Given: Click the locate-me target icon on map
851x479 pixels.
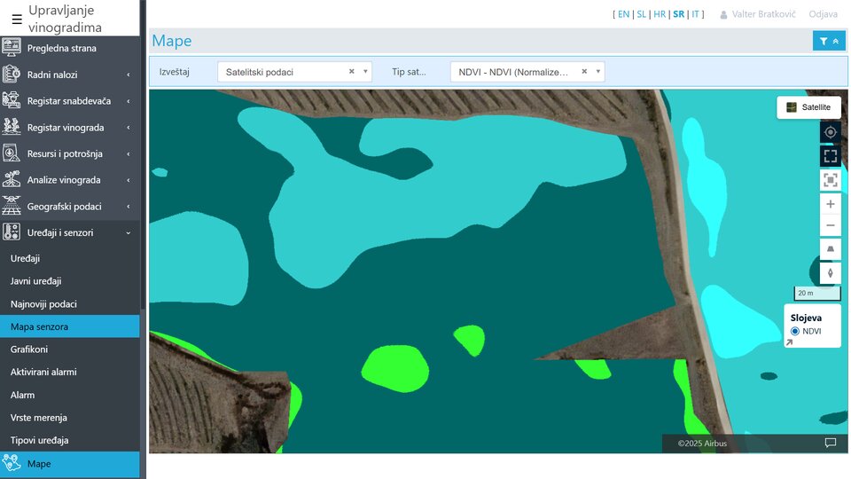Looking at the screenshot, I should (830, 132).
